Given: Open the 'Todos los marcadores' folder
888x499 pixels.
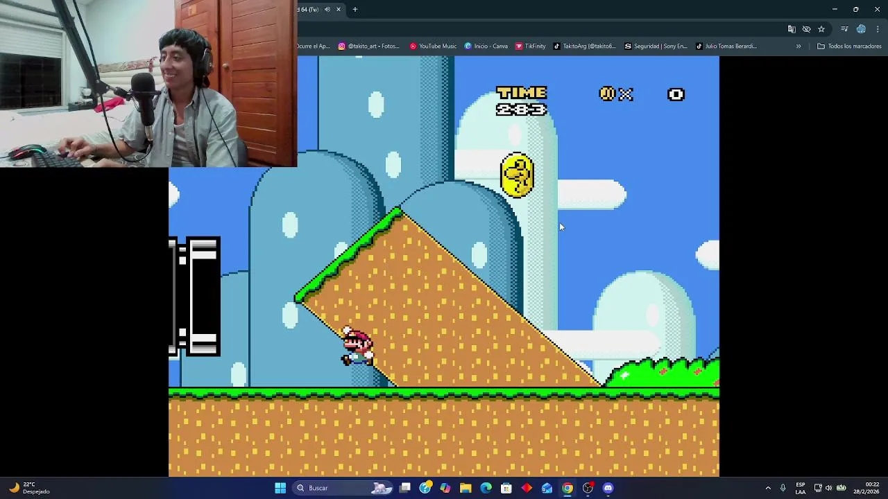Looking at the screenshot, I should [x=849, y=46].
